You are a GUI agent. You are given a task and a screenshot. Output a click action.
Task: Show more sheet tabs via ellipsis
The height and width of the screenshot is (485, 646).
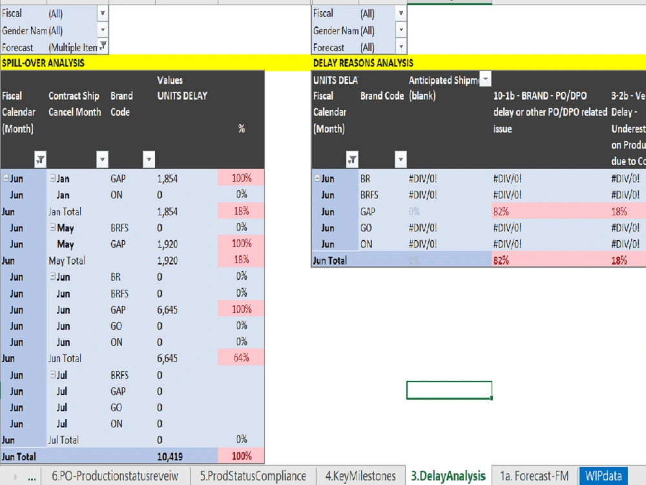pyautogui.click(x=32, y=477)
